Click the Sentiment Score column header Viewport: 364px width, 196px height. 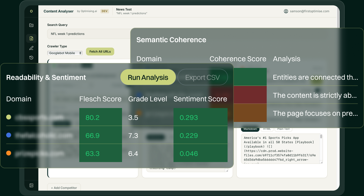(200, 99)
